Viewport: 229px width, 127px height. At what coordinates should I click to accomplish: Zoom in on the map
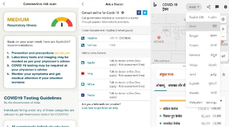(223, 29)
